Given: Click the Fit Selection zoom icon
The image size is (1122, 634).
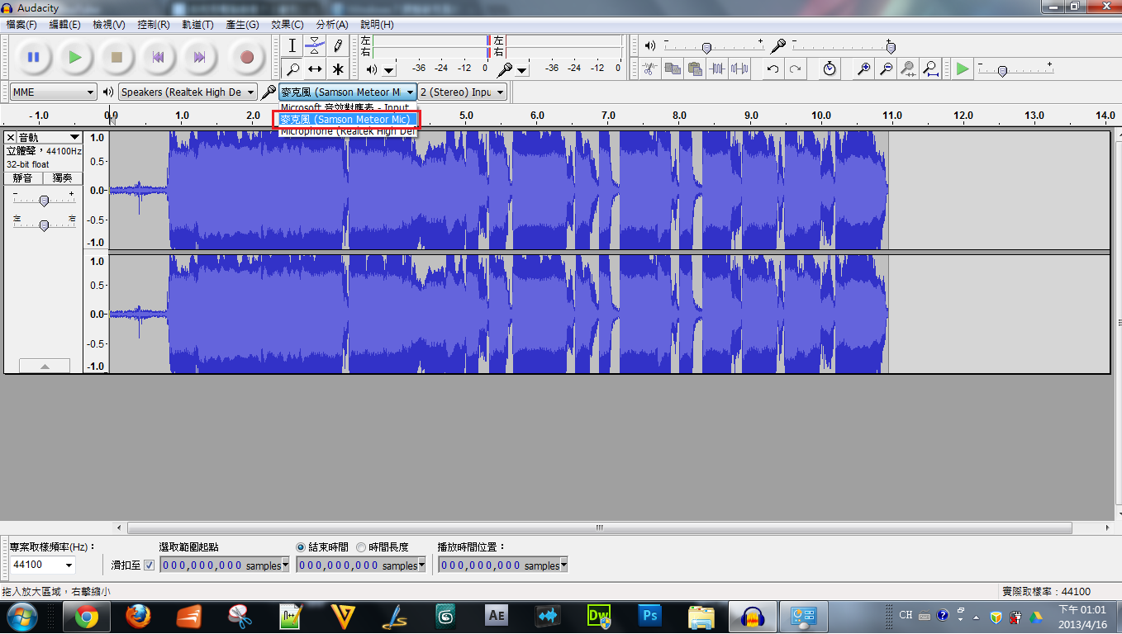Looking at the screenshot, I should coord(908,69).
